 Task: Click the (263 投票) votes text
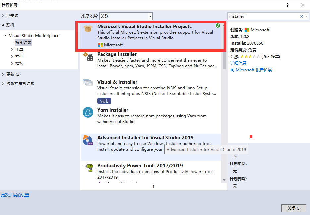coord(271,57)
